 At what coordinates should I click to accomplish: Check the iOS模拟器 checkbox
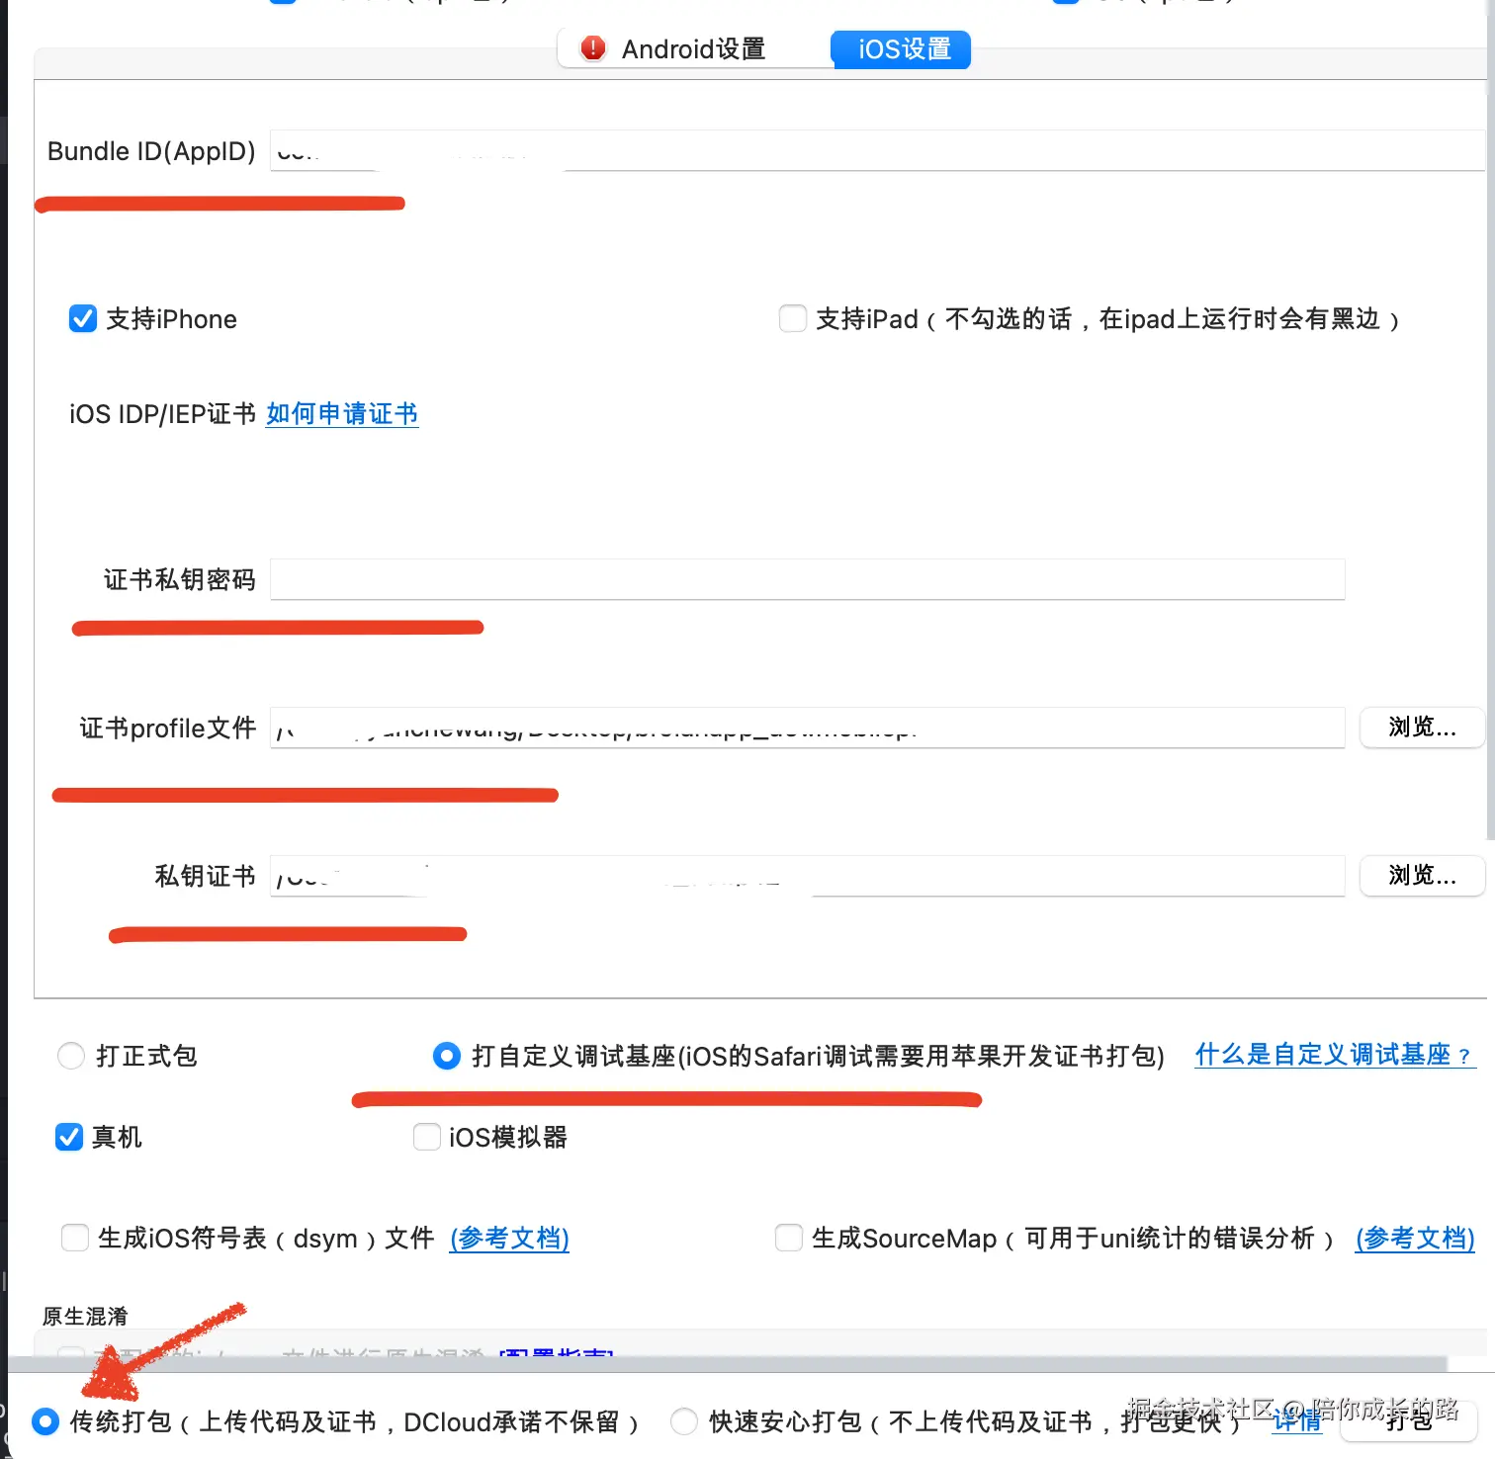pos(426,1137)
